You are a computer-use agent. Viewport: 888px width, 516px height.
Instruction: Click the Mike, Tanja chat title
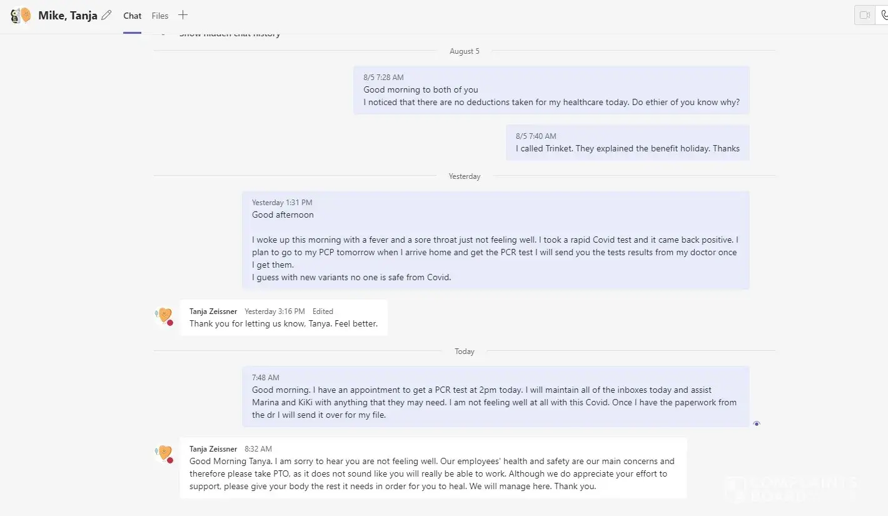click(68, 16)
